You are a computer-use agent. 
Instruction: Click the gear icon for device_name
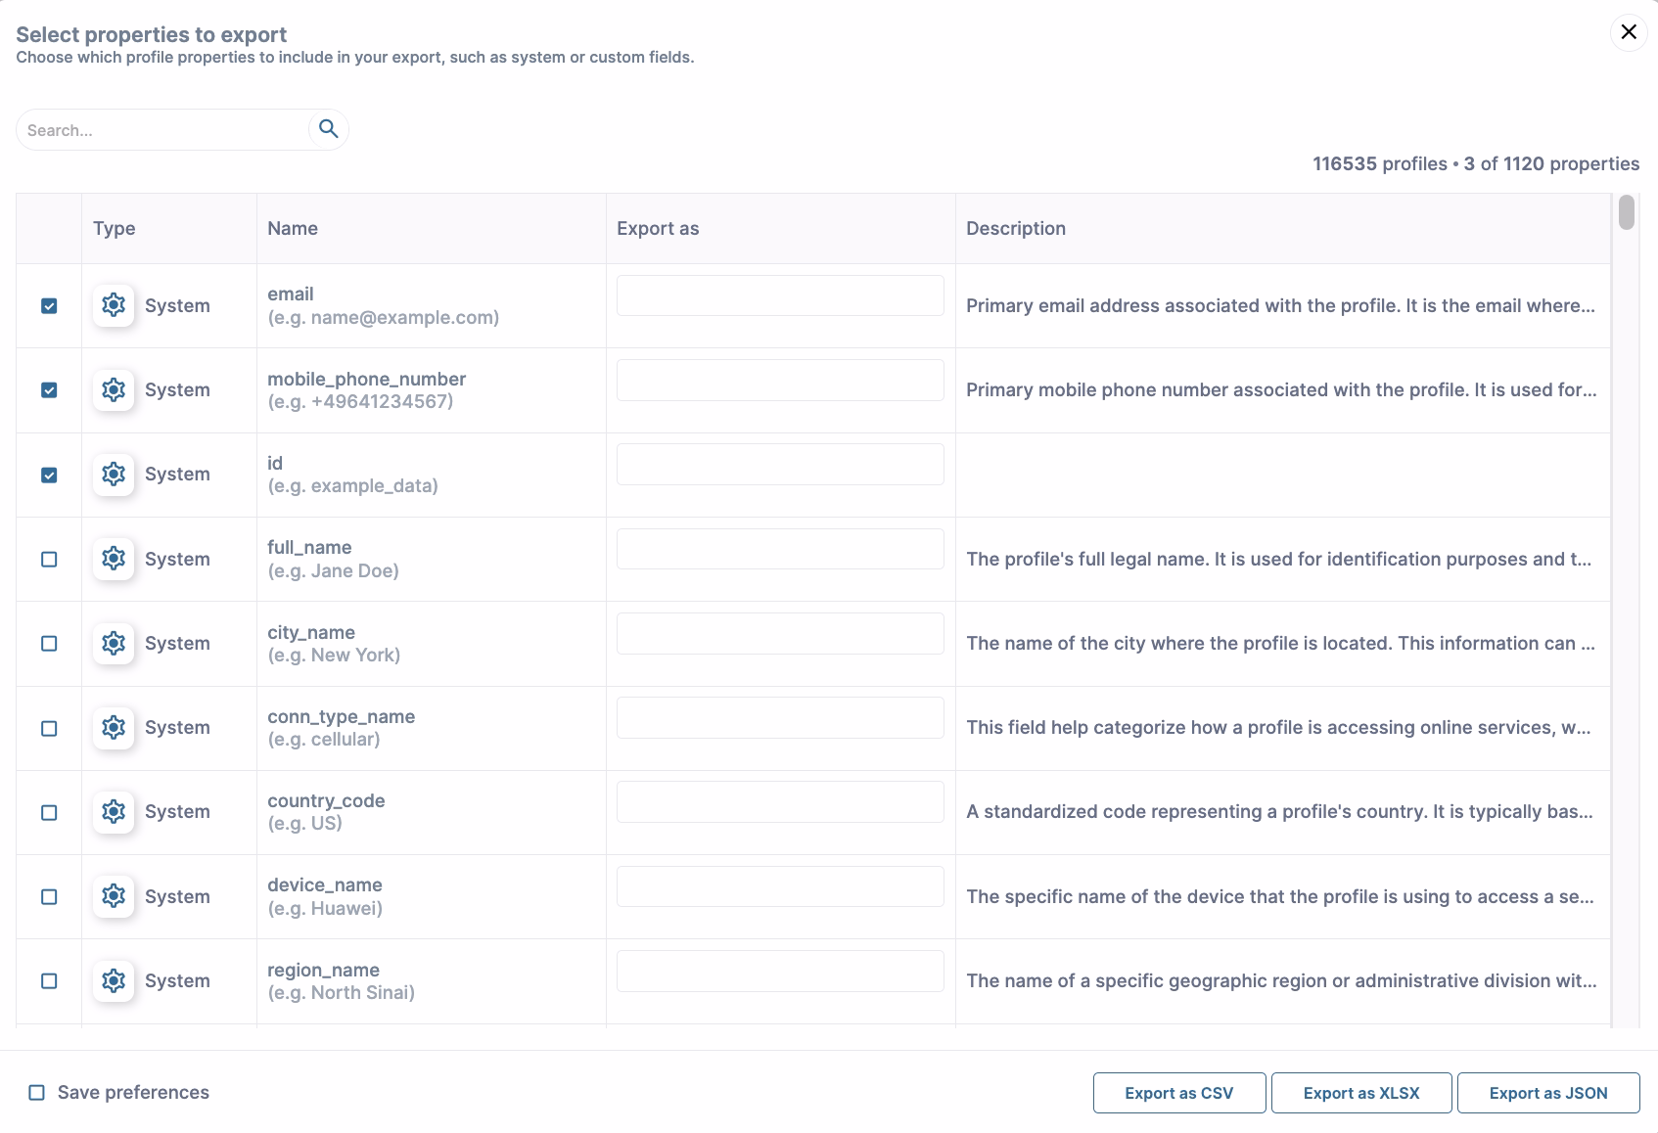coord(114,896)
